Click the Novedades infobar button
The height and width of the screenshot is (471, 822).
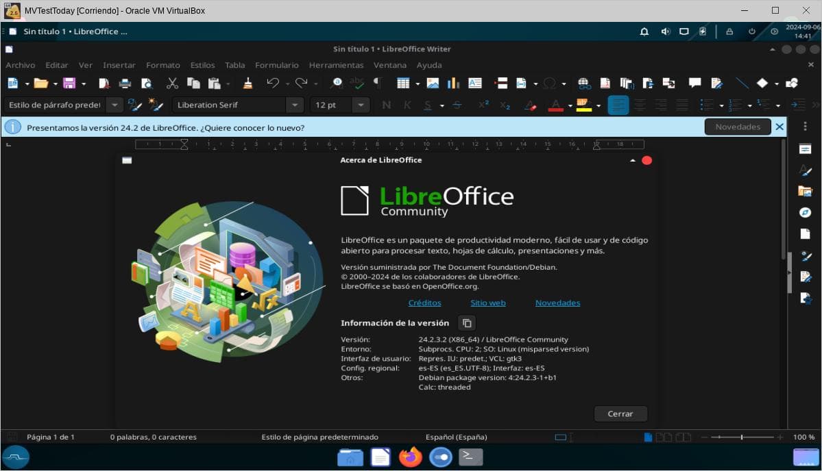pos(738,127)
